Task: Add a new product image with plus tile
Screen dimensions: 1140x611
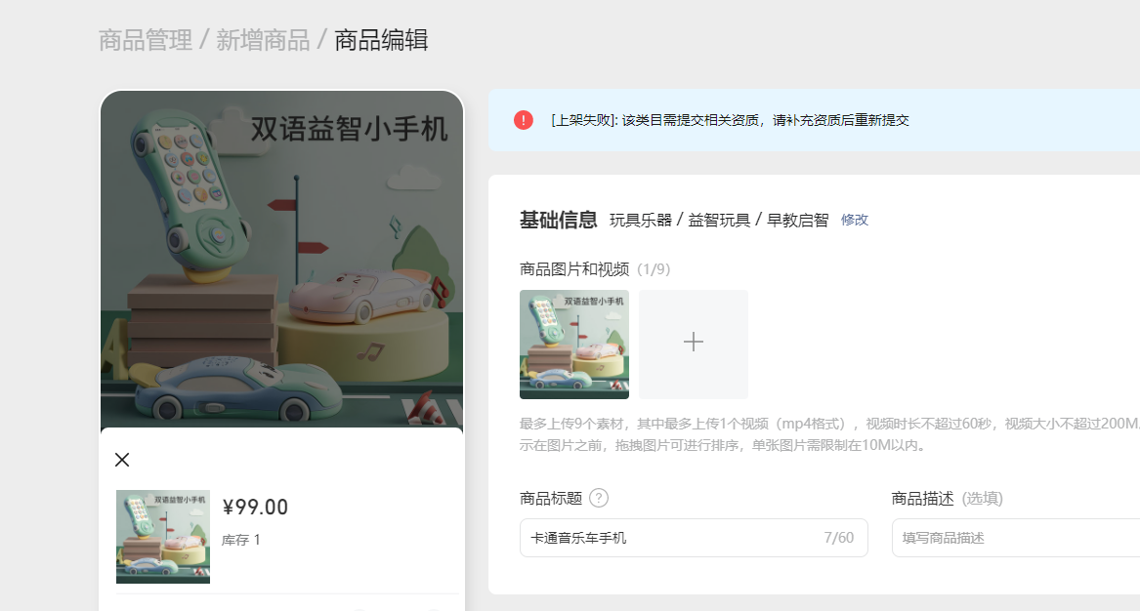Action: pos(694,345)
